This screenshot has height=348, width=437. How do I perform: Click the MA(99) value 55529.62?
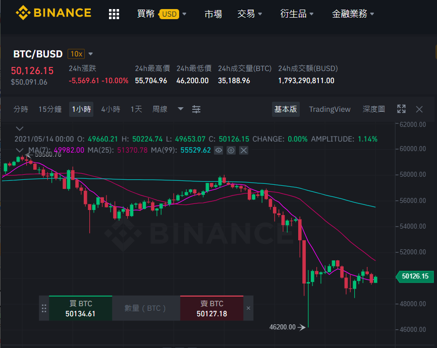[x=196, y=150]
